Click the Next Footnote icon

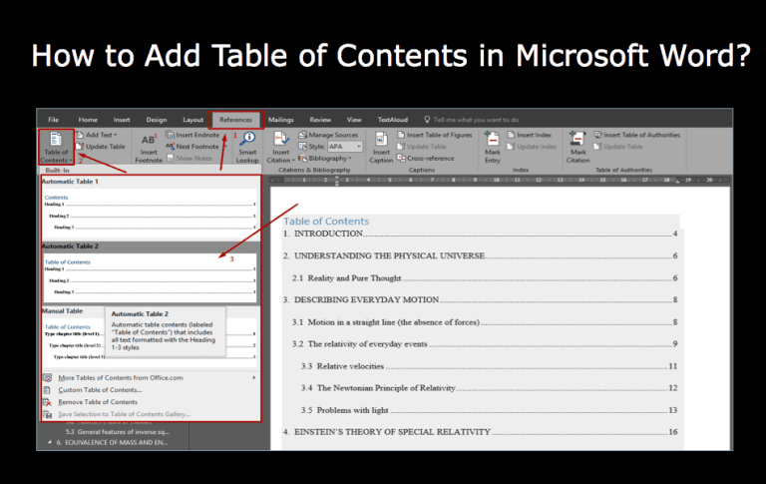pos(170,146)
